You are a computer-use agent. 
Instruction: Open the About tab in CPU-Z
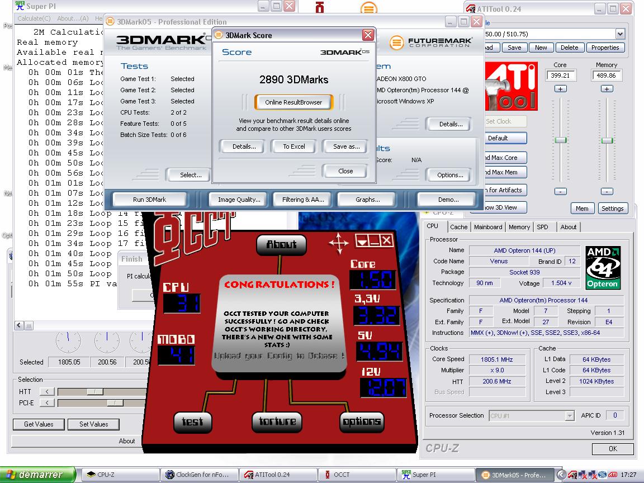568,227
